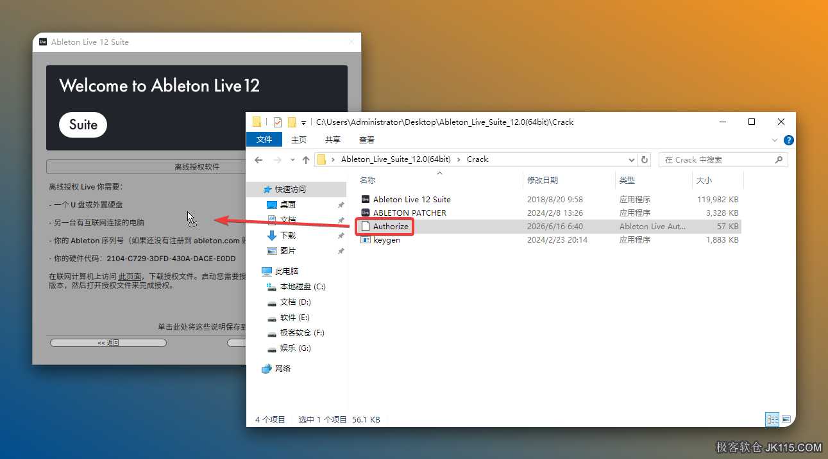Click chevron after Ableton_Live_Suite_12.0(64bit) breadcrumb
This screenshot has height=459, width=828.
pos(459,159)
